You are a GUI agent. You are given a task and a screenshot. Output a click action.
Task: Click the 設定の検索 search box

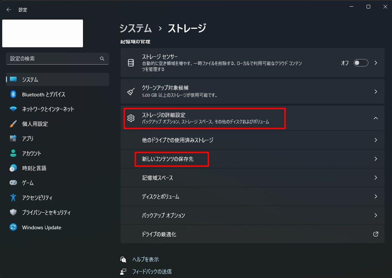pos(53,59)
